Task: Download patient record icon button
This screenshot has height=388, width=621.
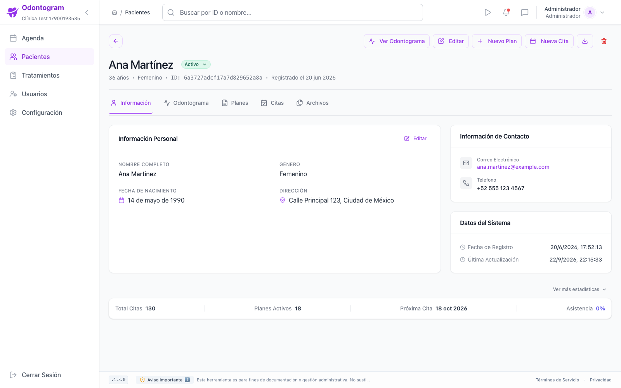Action: [x=585, y=41]
